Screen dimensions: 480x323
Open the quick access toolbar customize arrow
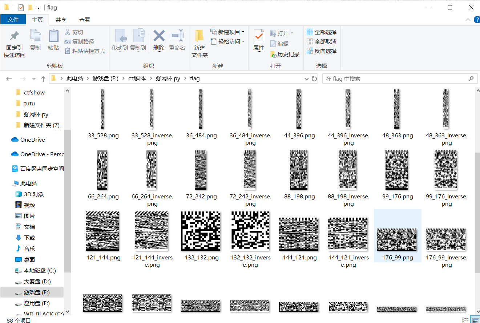click(x=38, y=8)
